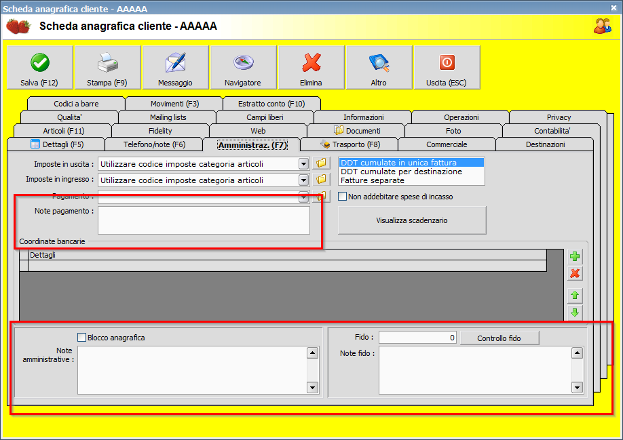Close the Scheda anagrafica cliente window
The width and height of the screenshot is (623, 440).
coord(614,7)
